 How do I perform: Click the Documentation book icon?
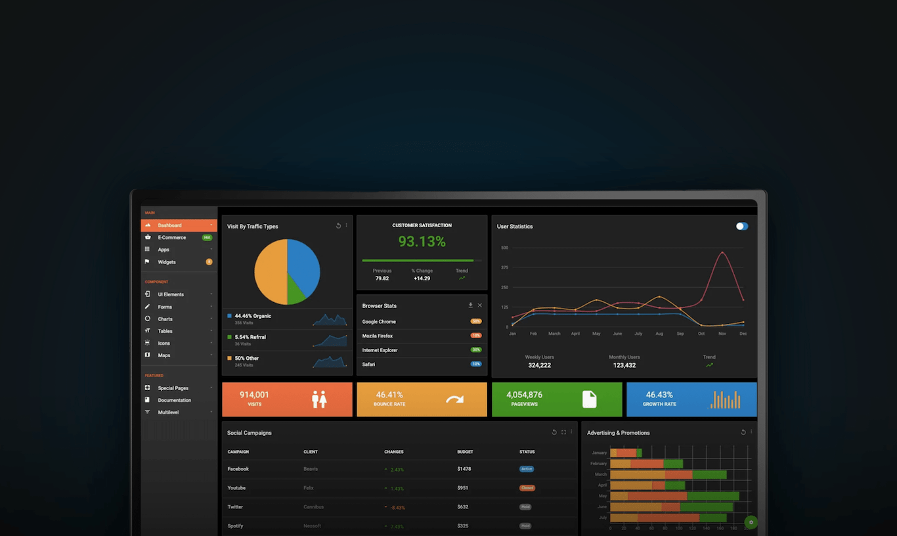(x=147, y=399)
